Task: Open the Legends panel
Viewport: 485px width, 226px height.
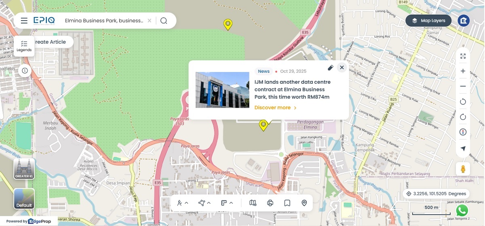Action: point(24,46)
